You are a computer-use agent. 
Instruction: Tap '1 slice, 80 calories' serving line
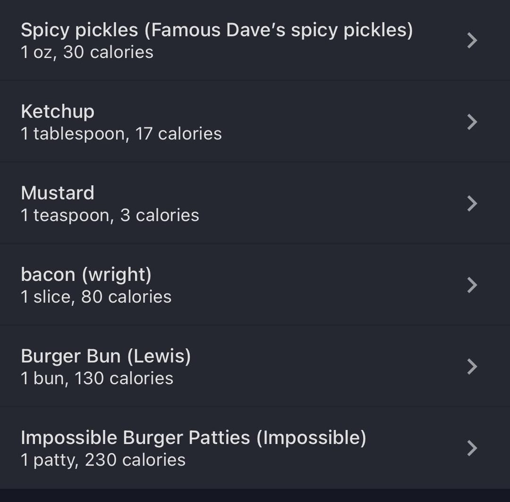pyautogui.click(x=96, y=297)
